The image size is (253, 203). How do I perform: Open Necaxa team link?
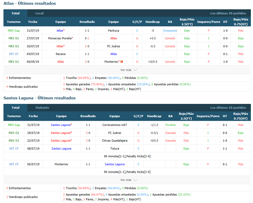[61, 54]
